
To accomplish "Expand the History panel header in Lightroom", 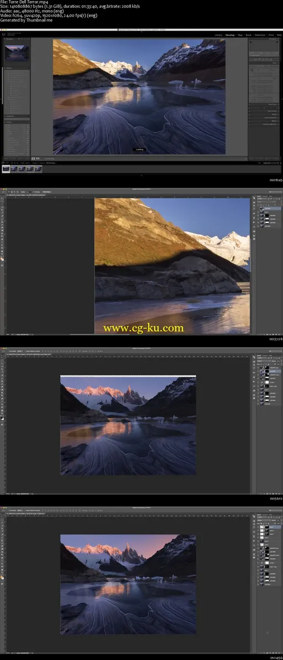I will [17, 122].
